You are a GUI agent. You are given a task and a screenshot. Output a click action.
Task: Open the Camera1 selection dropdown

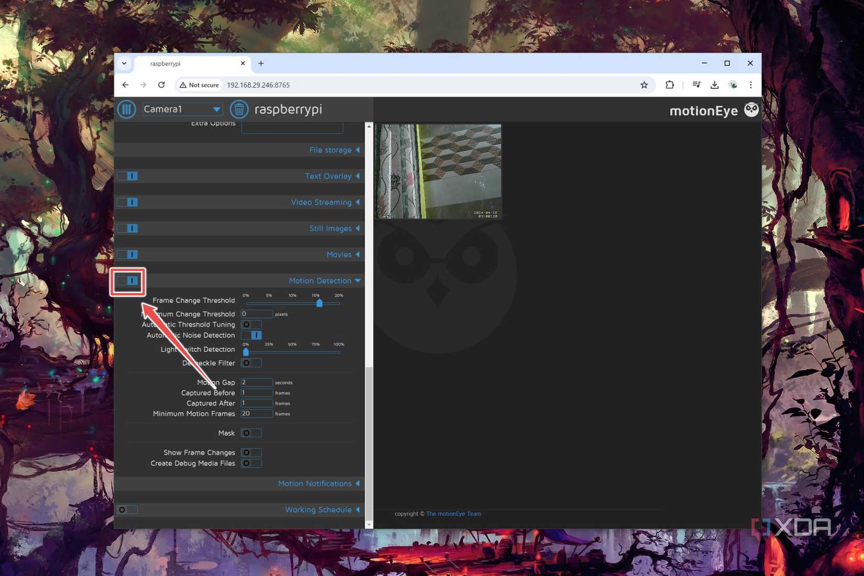(182, 109)
